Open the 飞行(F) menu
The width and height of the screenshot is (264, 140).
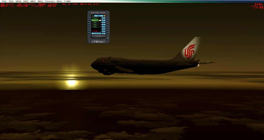pos(4,1)
